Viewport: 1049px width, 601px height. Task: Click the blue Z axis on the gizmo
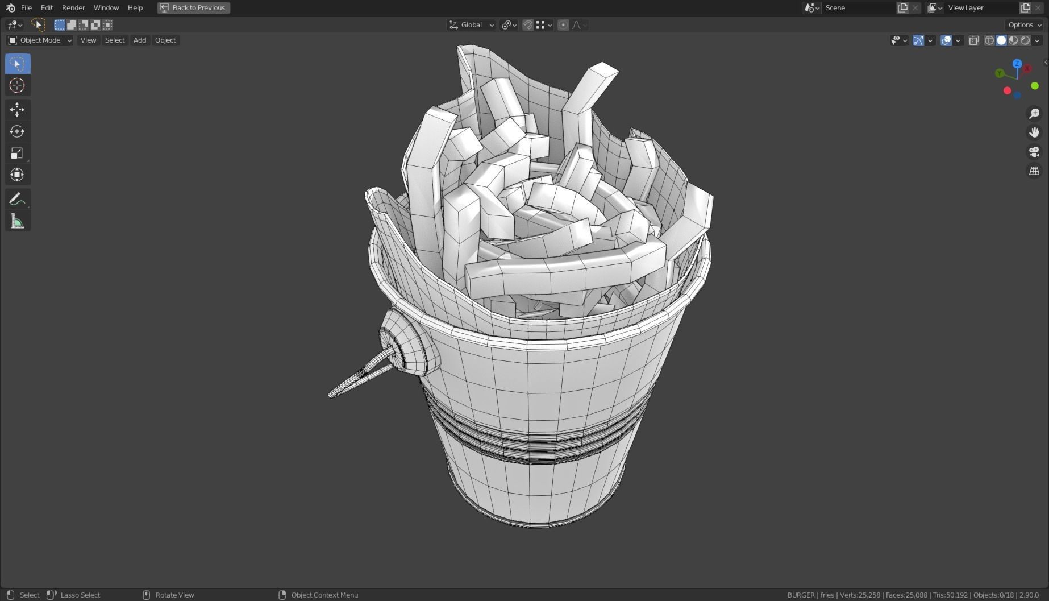tap(1017, 64)
